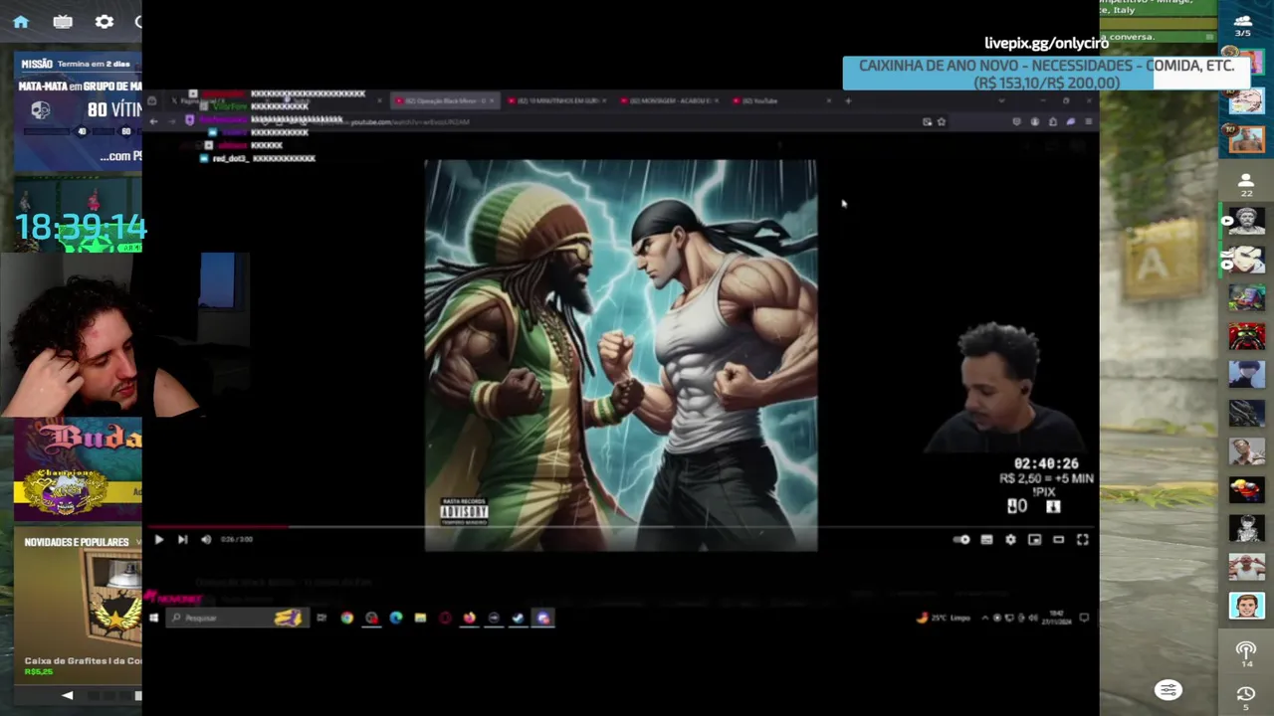Open File Explorer from taskbar
This screenshot has width=1274, height=716.
420,618
